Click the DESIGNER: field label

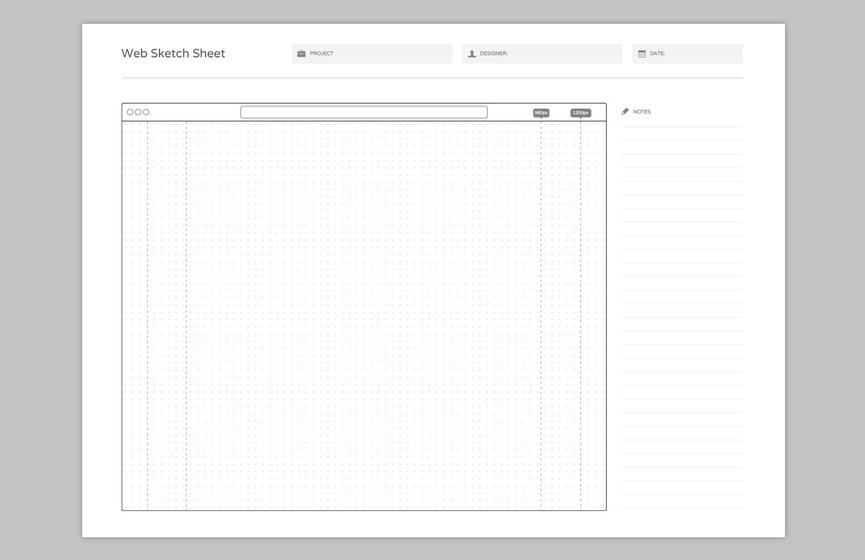(x=494, y=54)
